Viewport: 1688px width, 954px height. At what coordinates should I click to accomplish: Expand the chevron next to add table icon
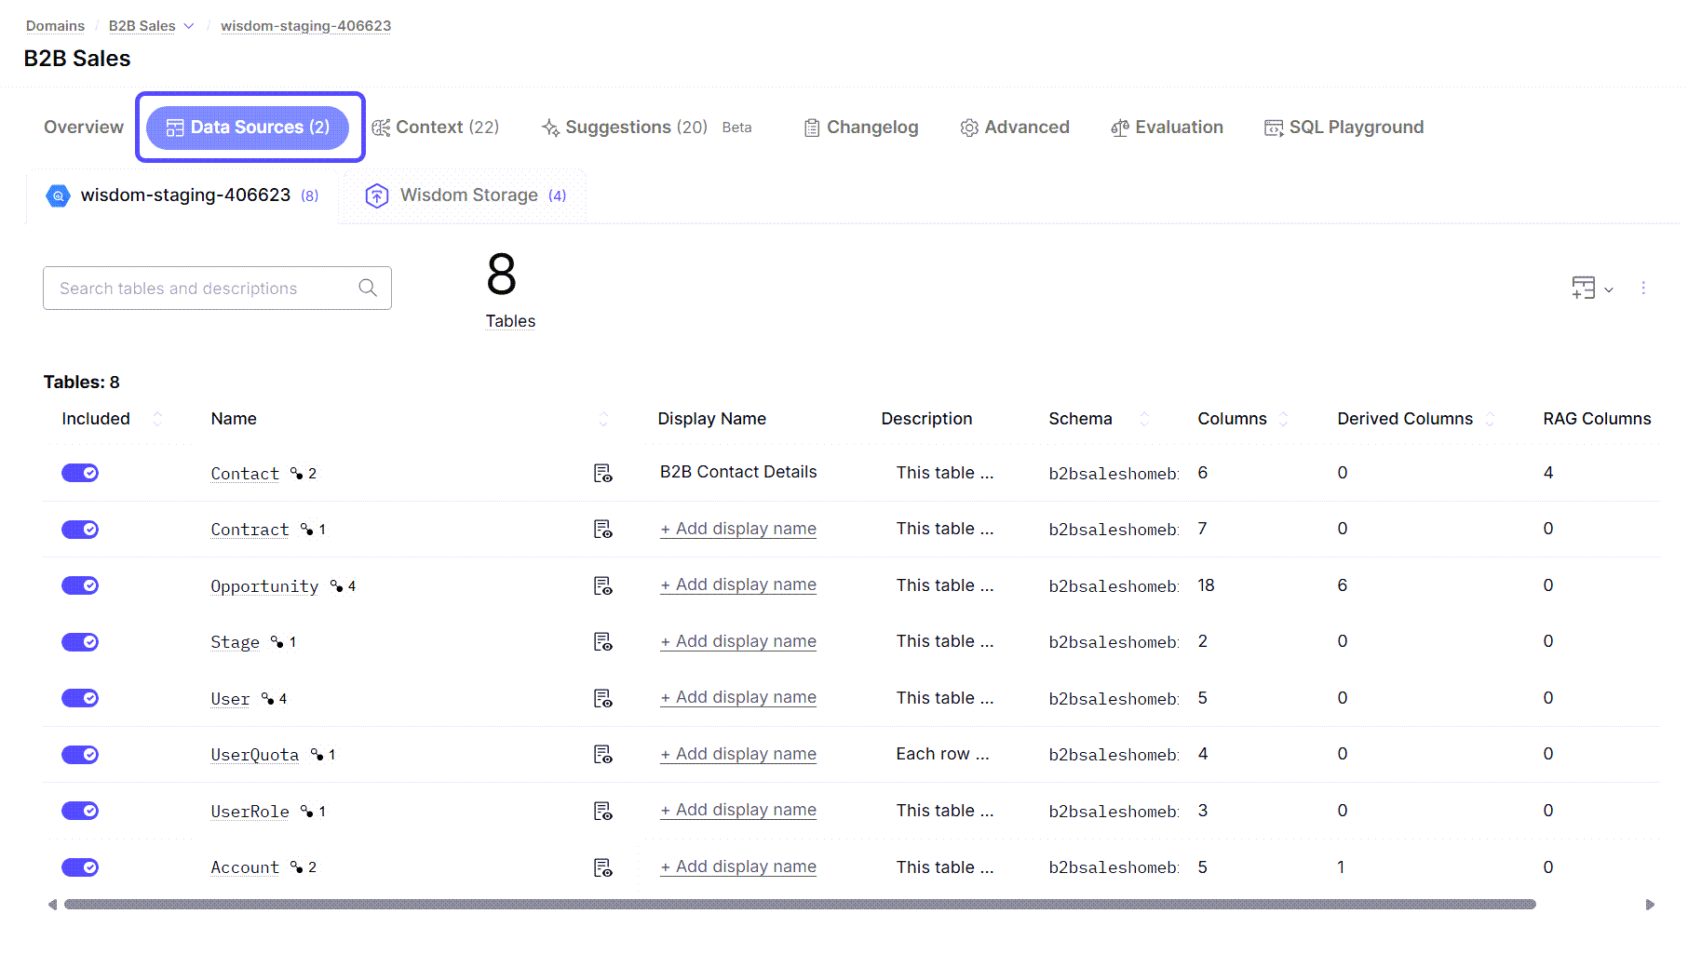coord(1607,289)
